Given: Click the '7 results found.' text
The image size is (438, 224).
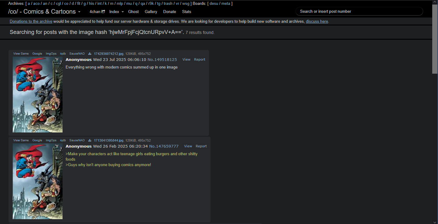Looking at the screenshot, I should (200, 32).
